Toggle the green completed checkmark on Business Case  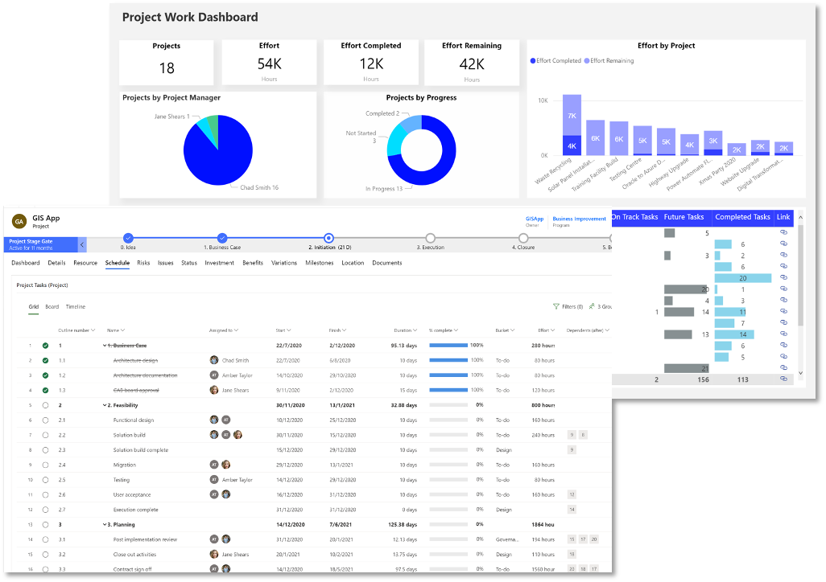click(x=46, y=345)
